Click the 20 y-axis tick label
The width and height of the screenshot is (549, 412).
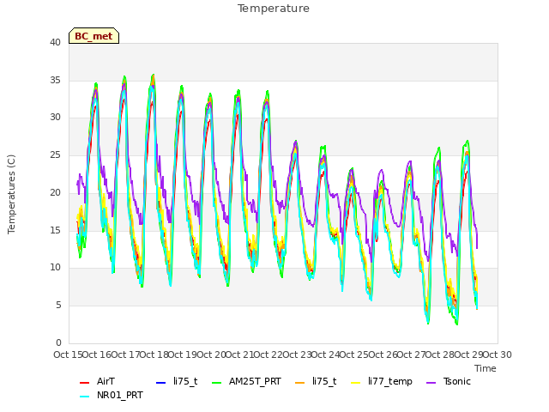(55, 192)
